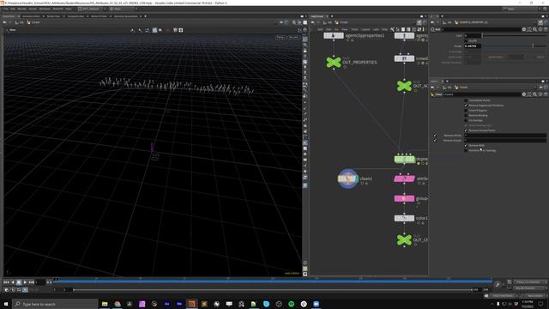Click the Remove Attribs input field
This screenshot has width=549, height=309.
(505, 136)
